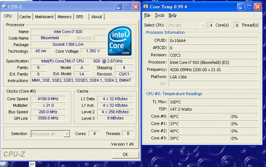Open the Cache tab in CPU-Z
The height and width of the screenshot is (167, 266).
(x=25, y=17)
